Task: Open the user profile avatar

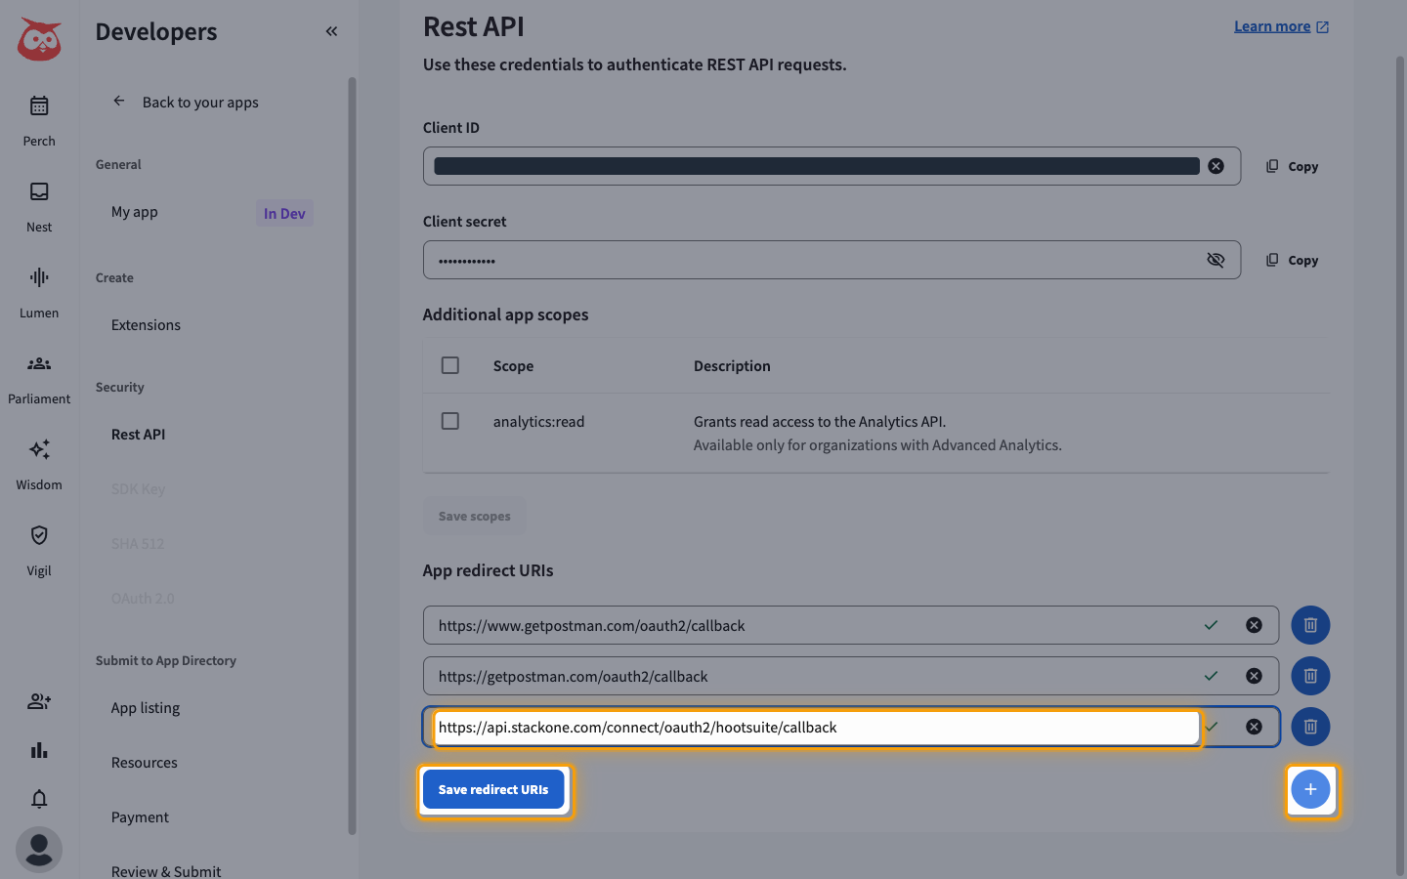Action: (x=39, y=850)
